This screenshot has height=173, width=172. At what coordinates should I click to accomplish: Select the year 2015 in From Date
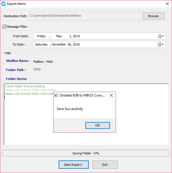pyautogui.click(x=76, y=36)
